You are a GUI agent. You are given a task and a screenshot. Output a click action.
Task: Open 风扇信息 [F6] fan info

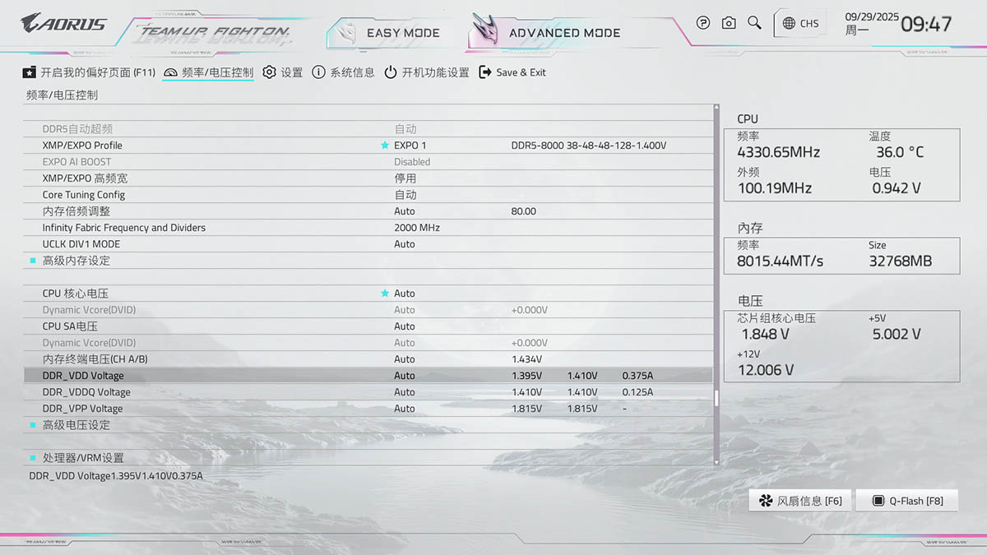tap(800, 501)
